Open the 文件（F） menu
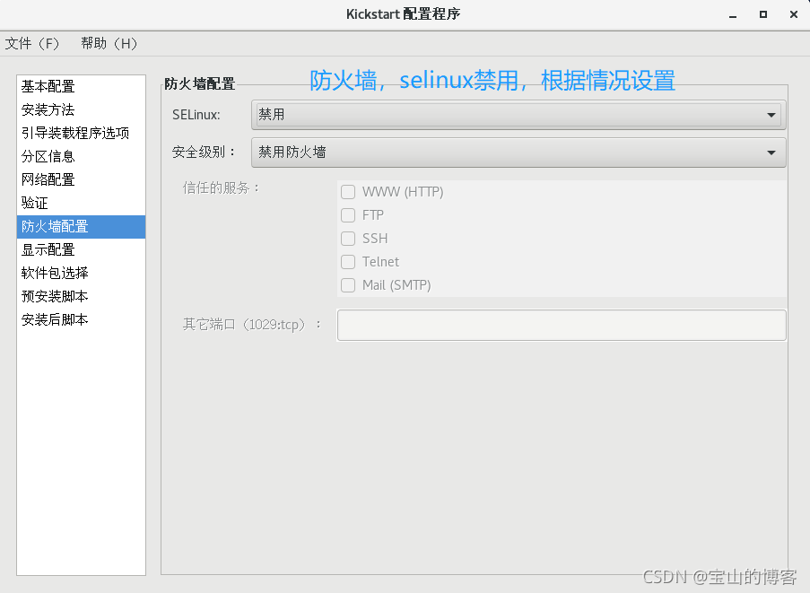810x593 pixels. click(32, 43)
